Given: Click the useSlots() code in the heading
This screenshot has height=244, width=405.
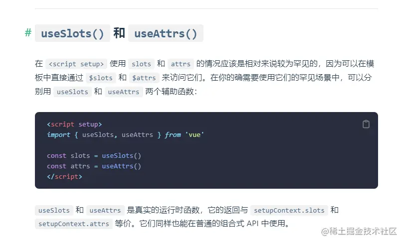Looking at the screenshot, I should [73, 34].
